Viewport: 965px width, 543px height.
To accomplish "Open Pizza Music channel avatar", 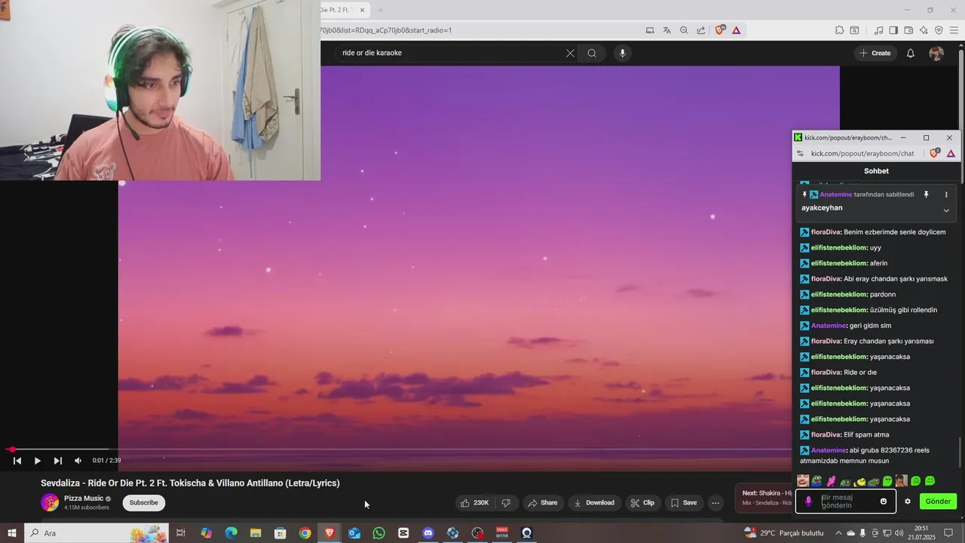I will [x=50, y=502].
